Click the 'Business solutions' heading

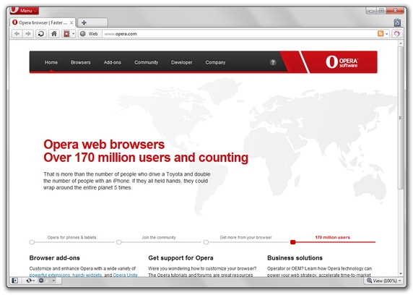(295, 258)
